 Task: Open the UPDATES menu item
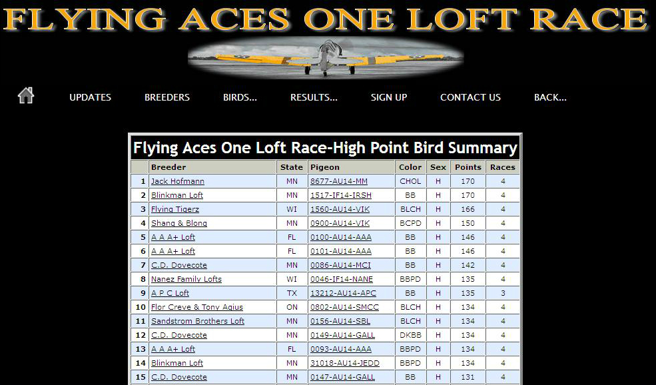click(x=90, y=97)
